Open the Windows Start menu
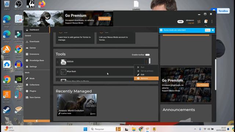This screenshot has width=235, height=132. click(x=86, y=129)
